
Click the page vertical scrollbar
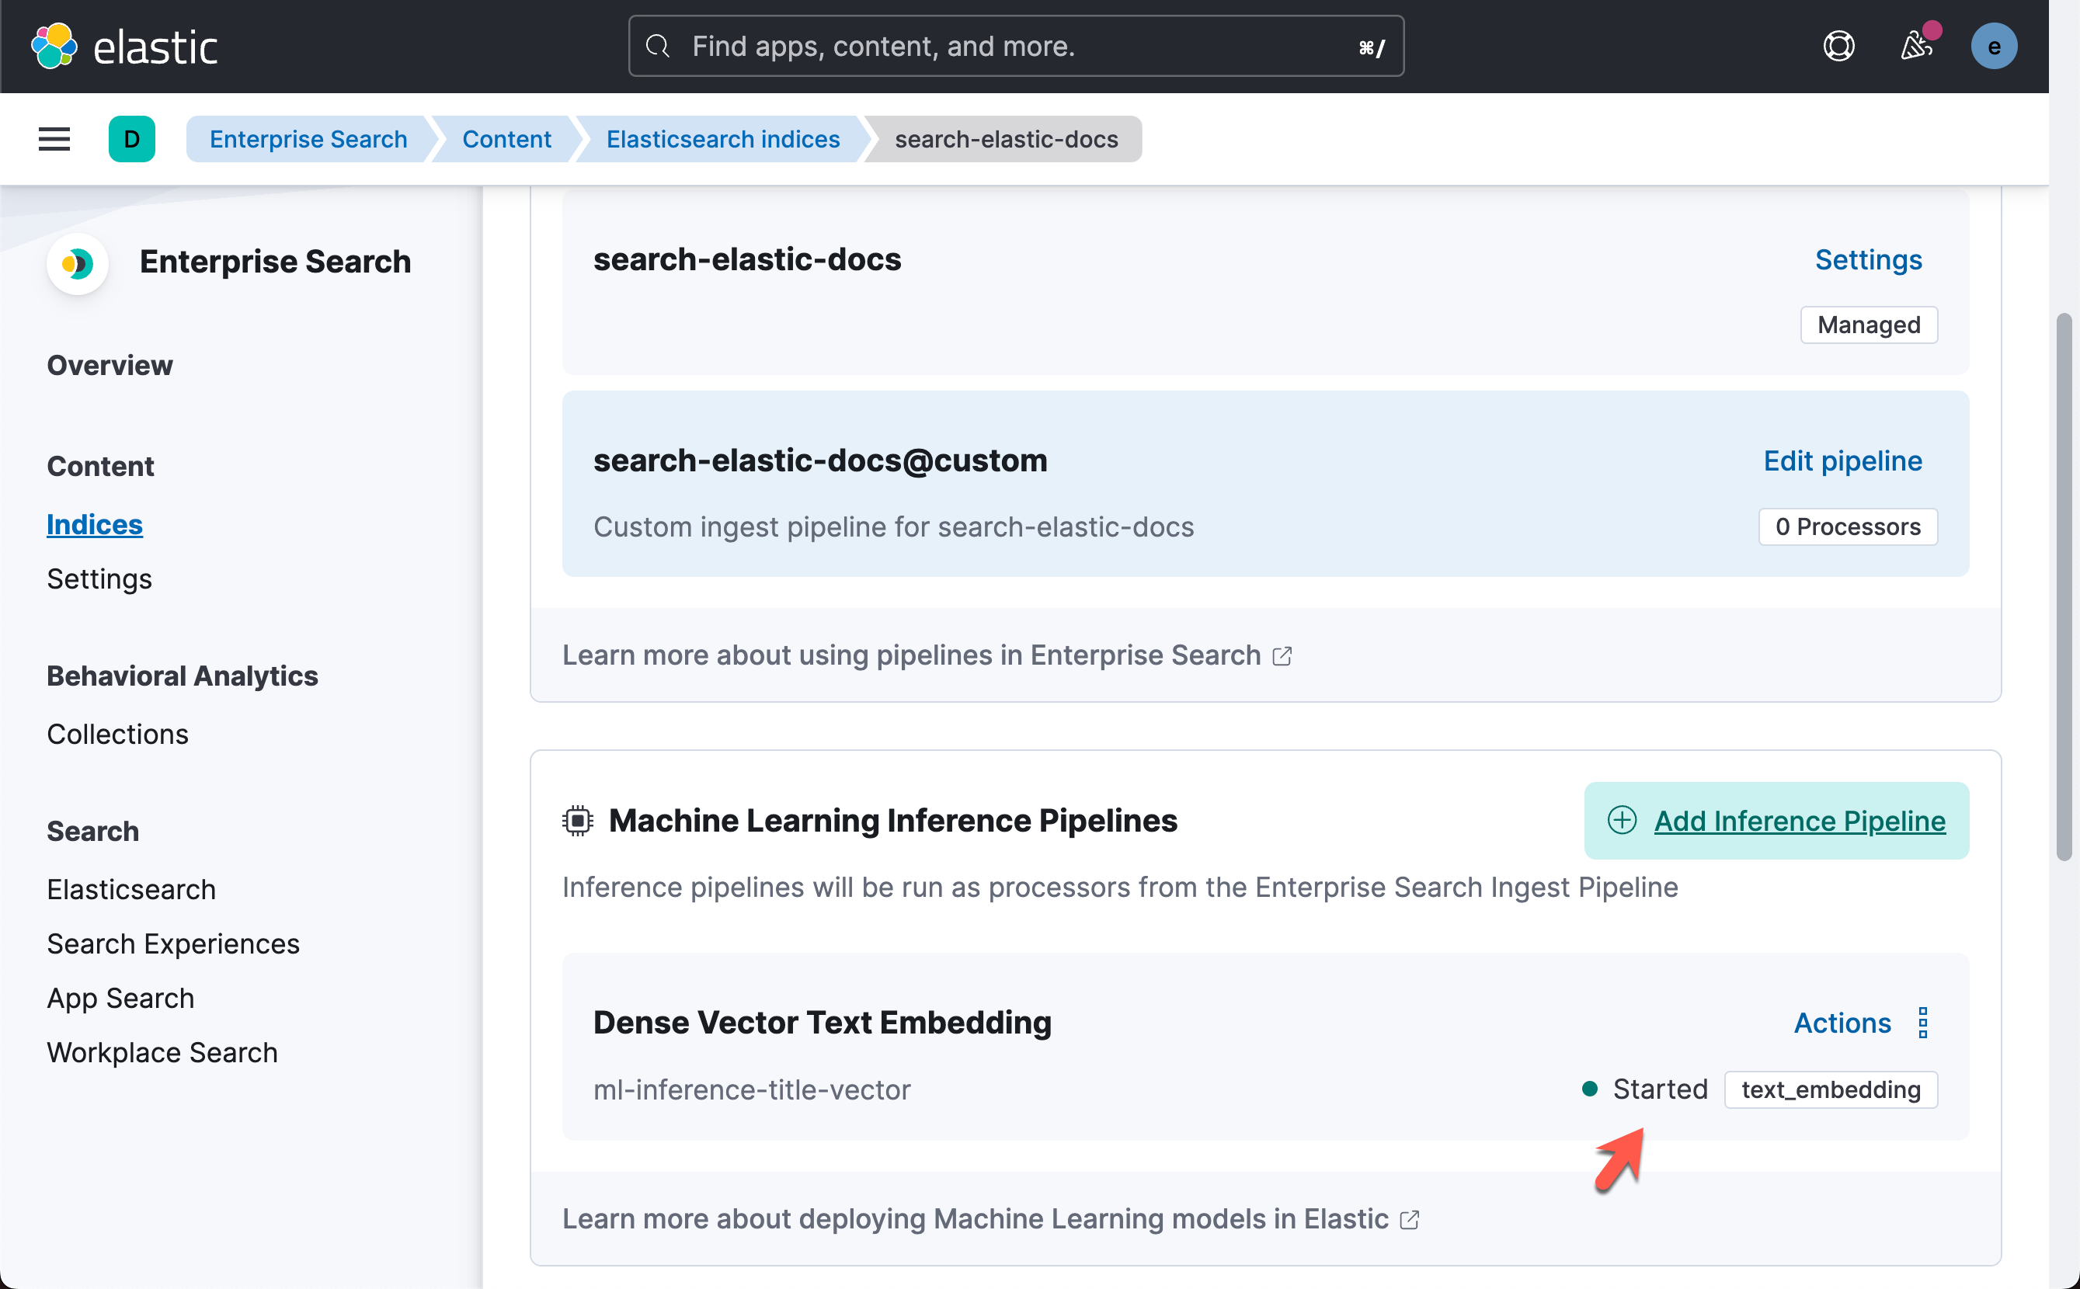click(2063, 589)
